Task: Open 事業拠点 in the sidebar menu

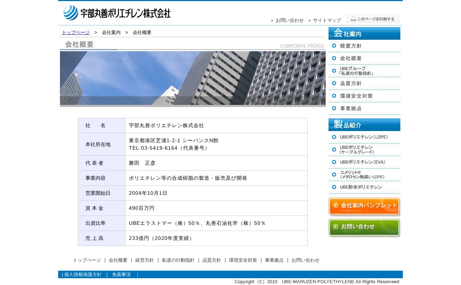Action: (364, 108)
